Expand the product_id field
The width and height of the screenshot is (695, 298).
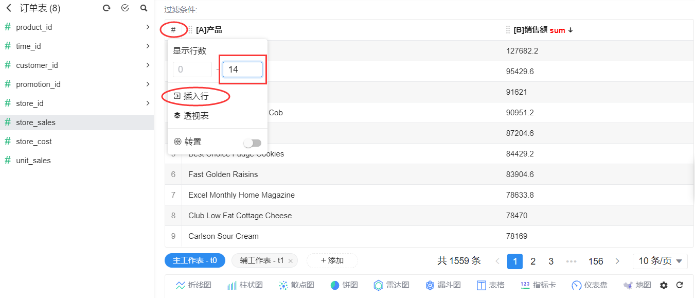pyautogui.click(x=148, y=27)
